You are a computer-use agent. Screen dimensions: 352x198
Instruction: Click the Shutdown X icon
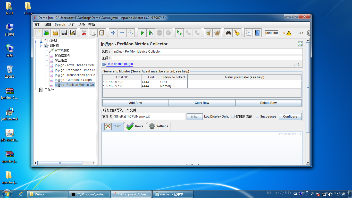pos(168,33)
